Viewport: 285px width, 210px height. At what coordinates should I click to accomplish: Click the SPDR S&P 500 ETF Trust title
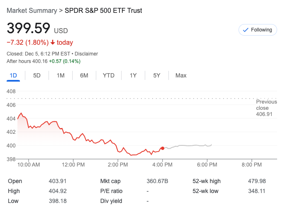point(103,10)
